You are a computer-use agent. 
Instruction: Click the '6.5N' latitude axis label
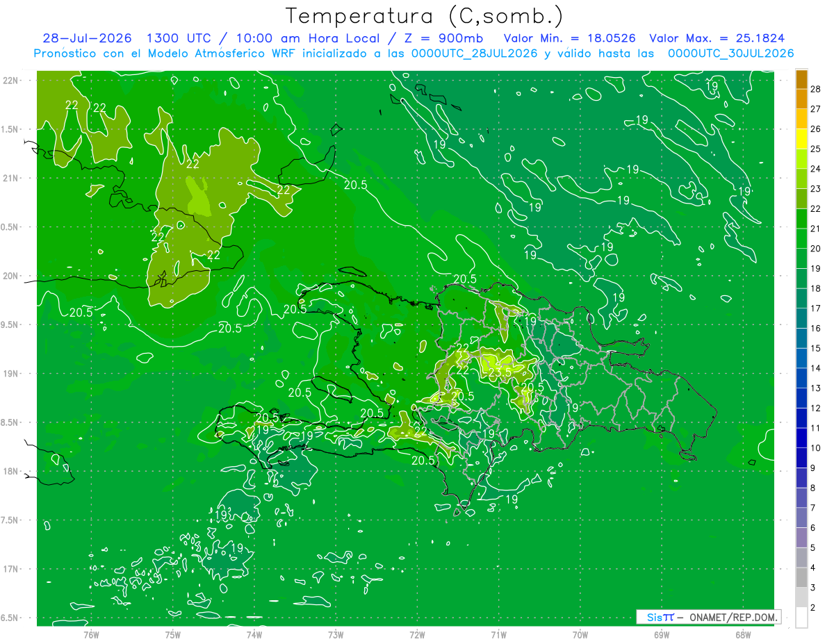(x=10, y=618)
